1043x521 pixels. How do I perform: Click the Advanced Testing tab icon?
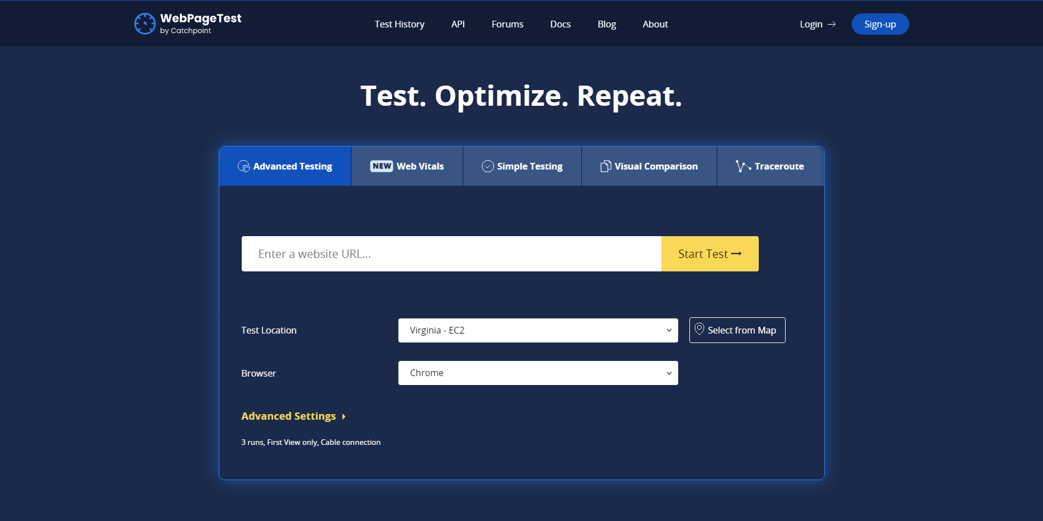coord(243,166)
